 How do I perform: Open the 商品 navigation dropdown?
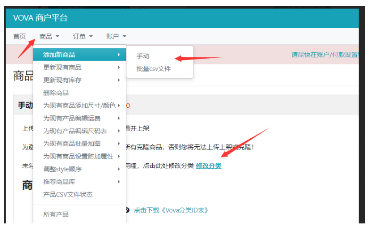tap(49, 36)
